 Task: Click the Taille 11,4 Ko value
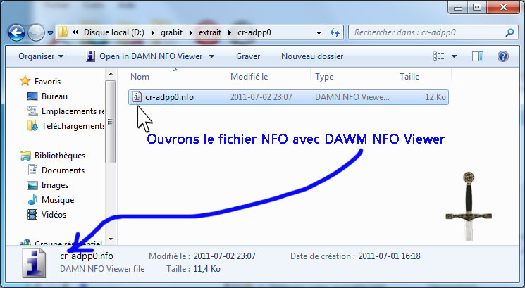point(206,269)
